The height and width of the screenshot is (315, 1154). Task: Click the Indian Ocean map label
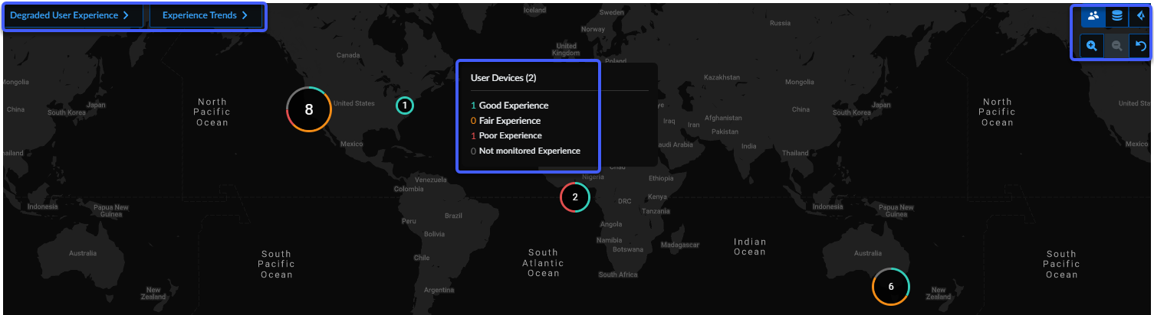pos(749,247)
